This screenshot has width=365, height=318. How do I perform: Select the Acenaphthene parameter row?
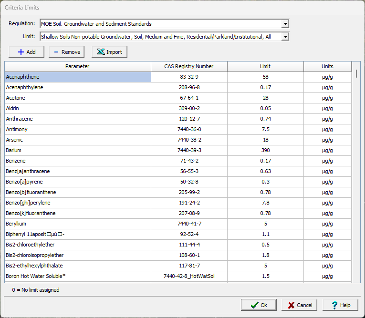77,77
